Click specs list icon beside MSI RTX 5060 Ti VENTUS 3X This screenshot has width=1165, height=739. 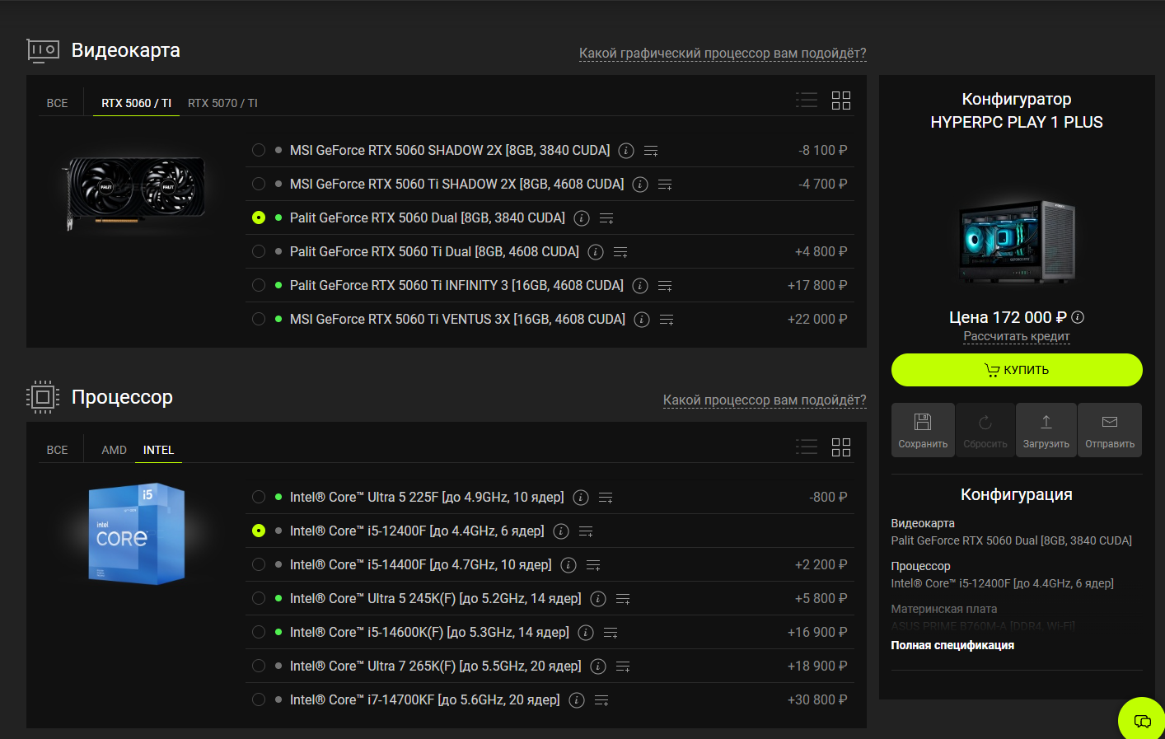(x=667, y=320)
